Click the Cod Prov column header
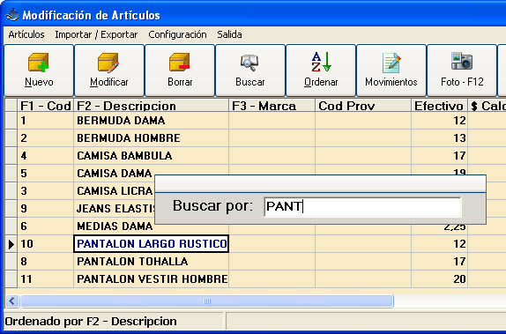 click(x=363, y=106)
